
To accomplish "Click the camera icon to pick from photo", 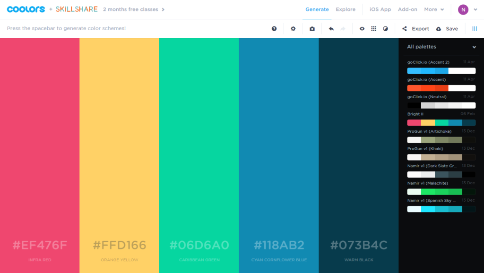I will [x=312, y=29].
